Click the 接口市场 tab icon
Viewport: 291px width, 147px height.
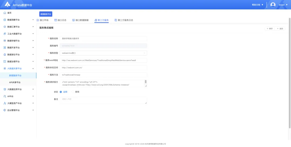pos(38,20)
